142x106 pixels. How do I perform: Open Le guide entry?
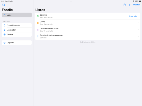click(x=17, y=43)
